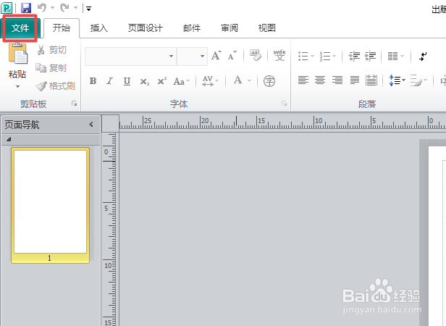Click the Grow Font icon
The image size is (446, 326).
coord(216,55)
